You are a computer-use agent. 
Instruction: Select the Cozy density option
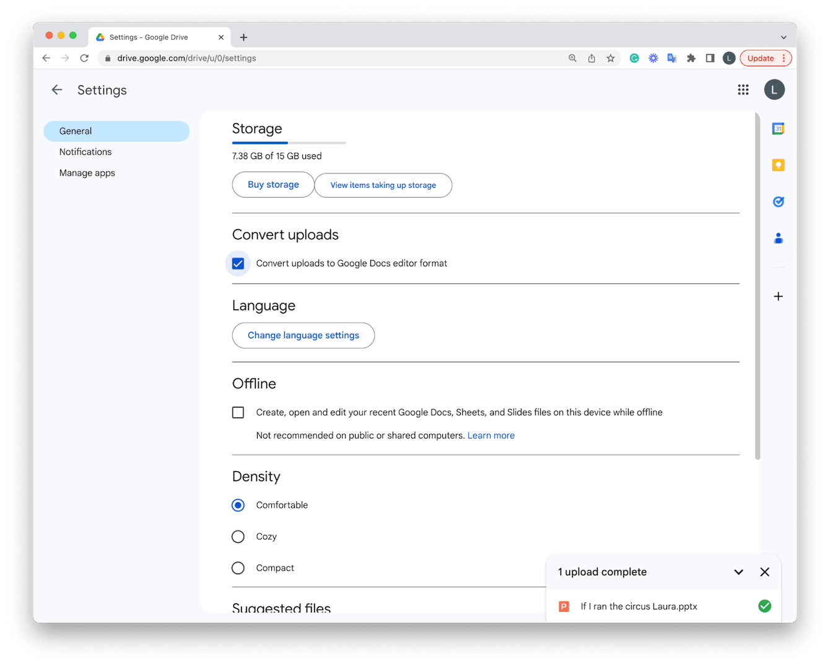tap(238, 537)
